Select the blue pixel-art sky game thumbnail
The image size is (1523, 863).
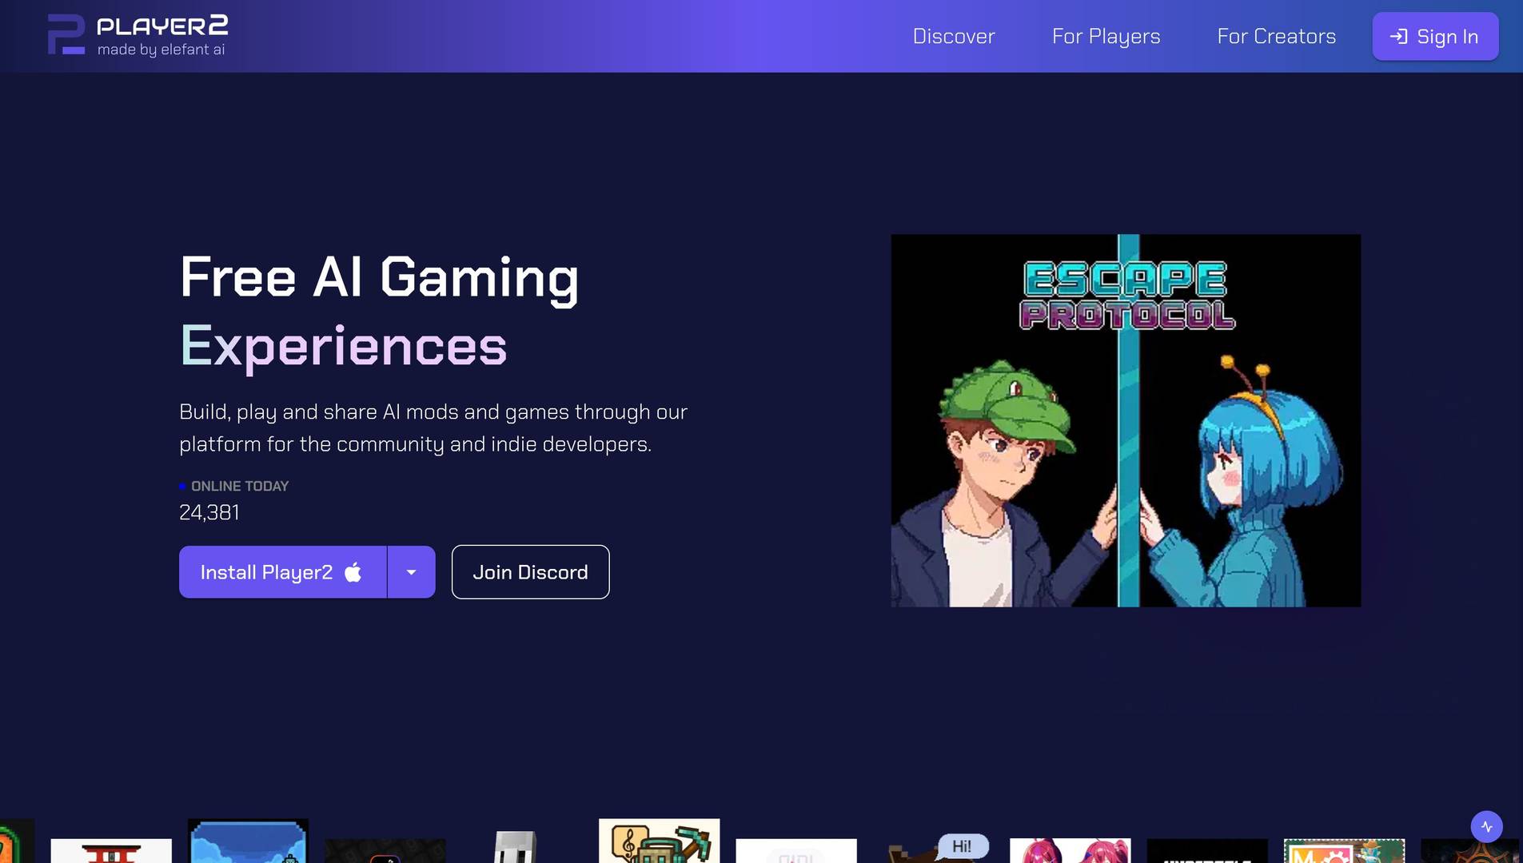tap(248, 843)
